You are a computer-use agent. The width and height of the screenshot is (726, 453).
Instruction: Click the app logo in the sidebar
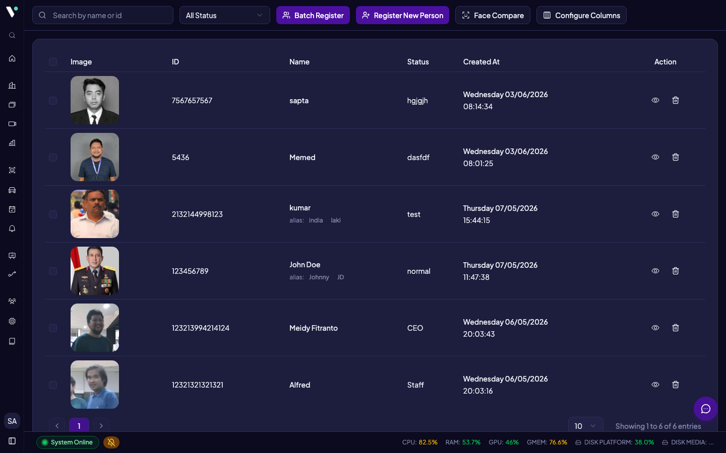tap(12, 11)
